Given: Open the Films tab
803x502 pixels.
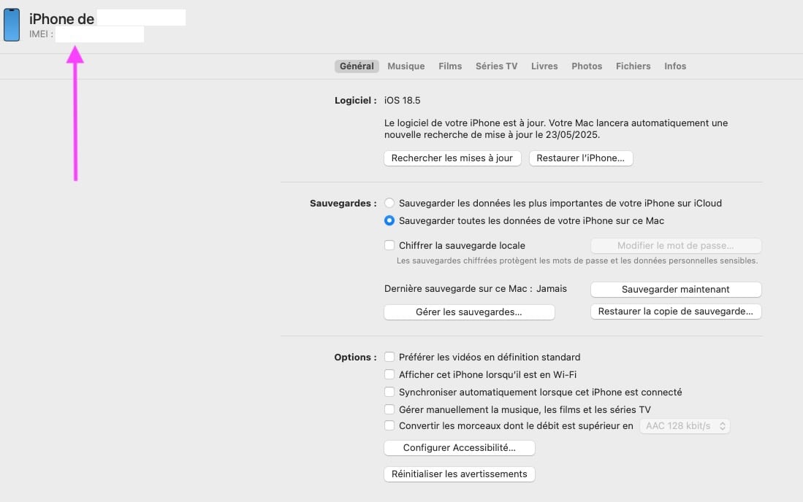Looking at the screenshot, I should pos(450,66).
